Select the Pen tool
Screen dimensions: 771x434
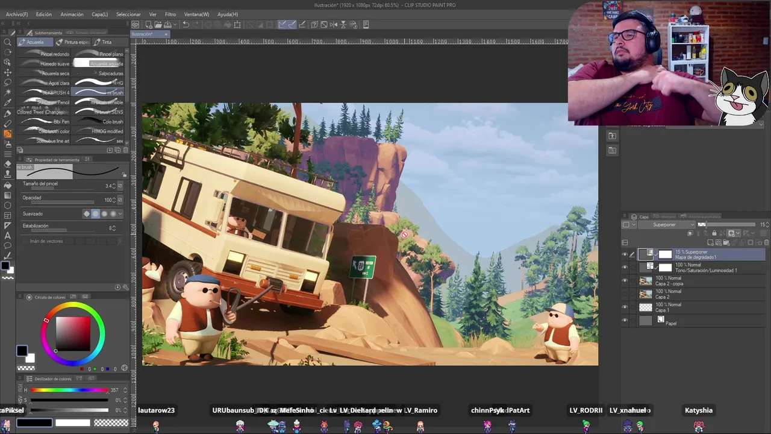click(x=7, y=113)
